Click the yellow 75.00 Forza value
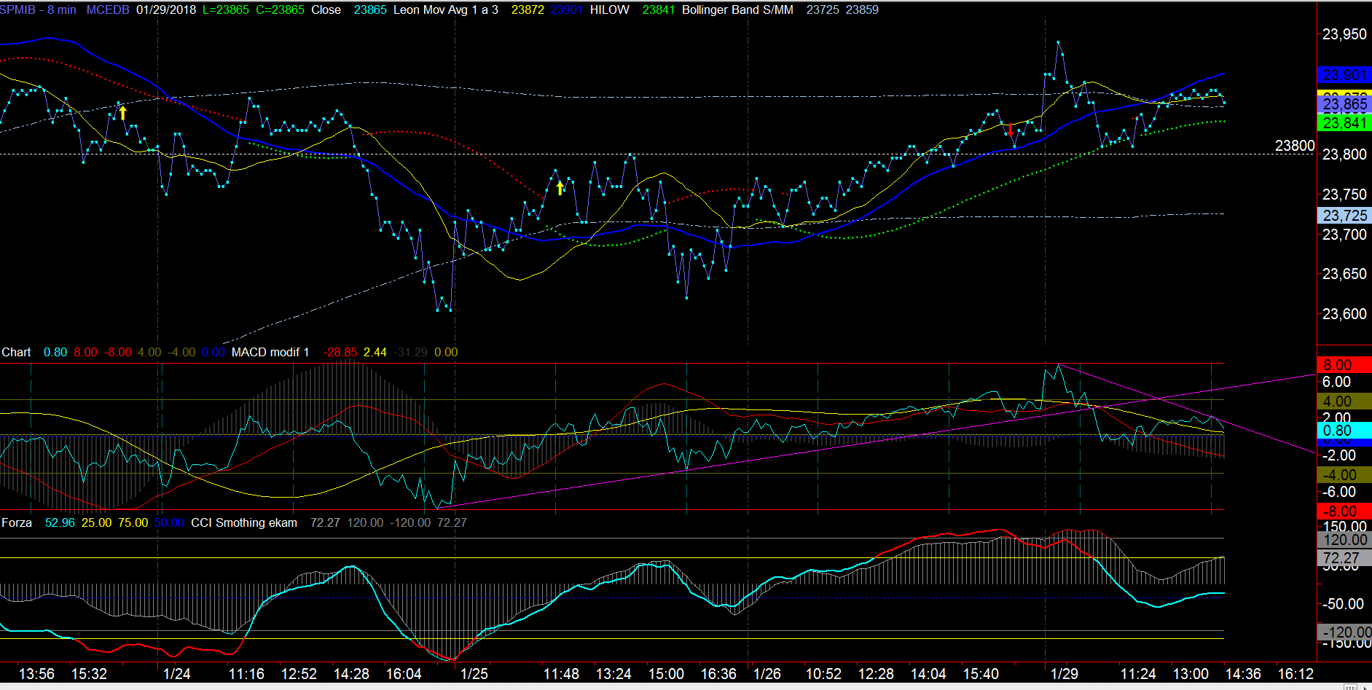 pyautogui.click(x=133, y=523)
